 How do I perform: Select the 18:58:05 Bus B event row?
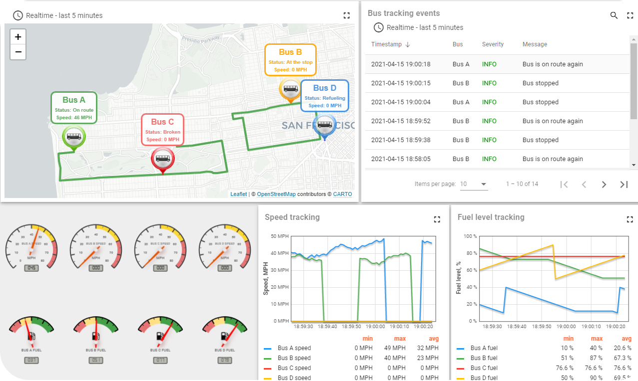[x=498, y=159]
